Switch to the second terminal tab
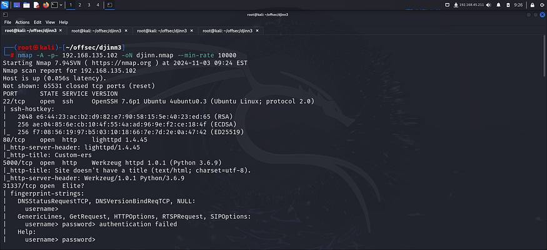This screenshot has width=547, height=250. point(99,31)
